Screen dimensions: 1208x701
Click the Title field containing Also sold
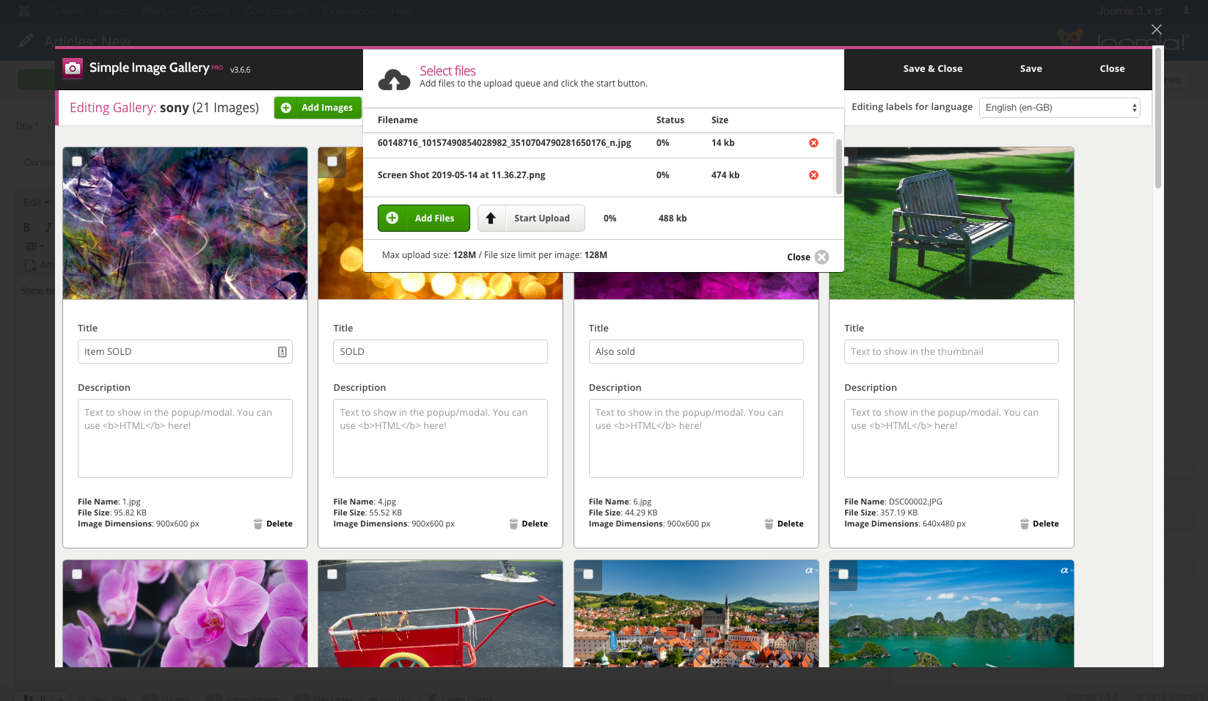[x=696, y=352]
